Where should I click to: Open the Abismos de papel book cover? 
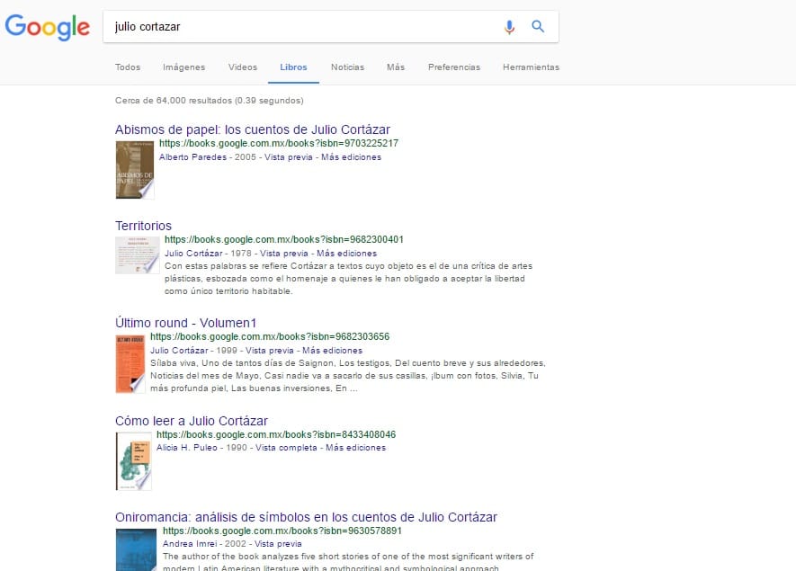(135, 170)
